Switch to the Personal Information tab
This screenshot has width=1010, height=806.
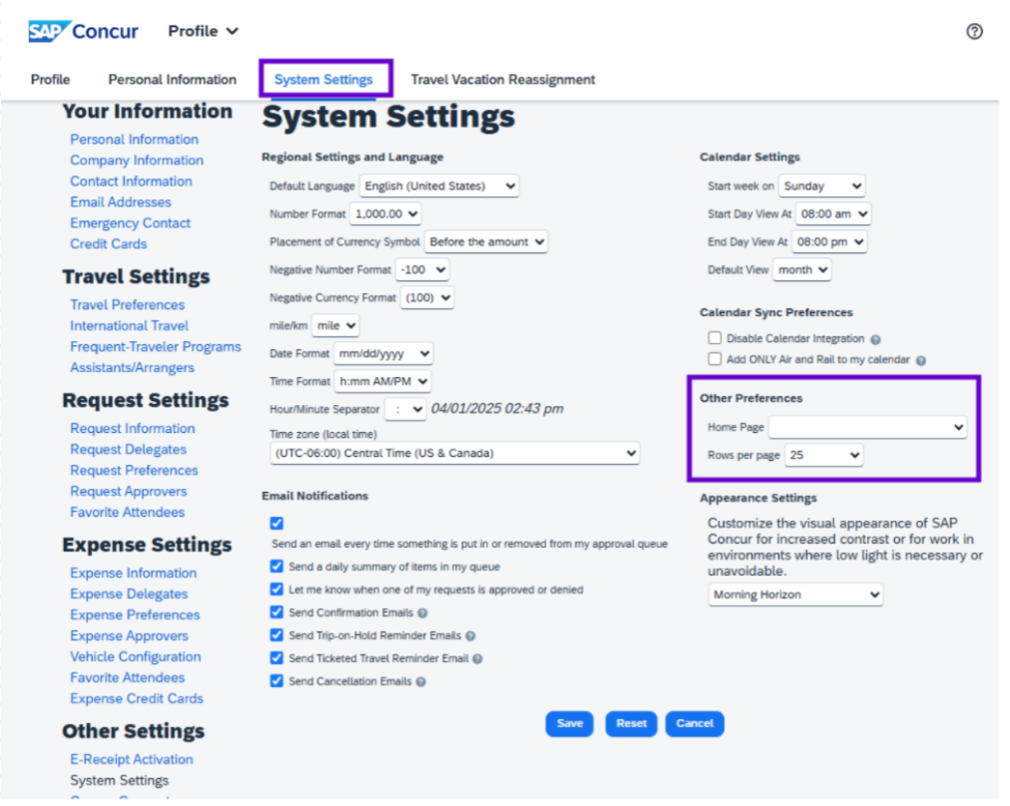pos(172,79)
